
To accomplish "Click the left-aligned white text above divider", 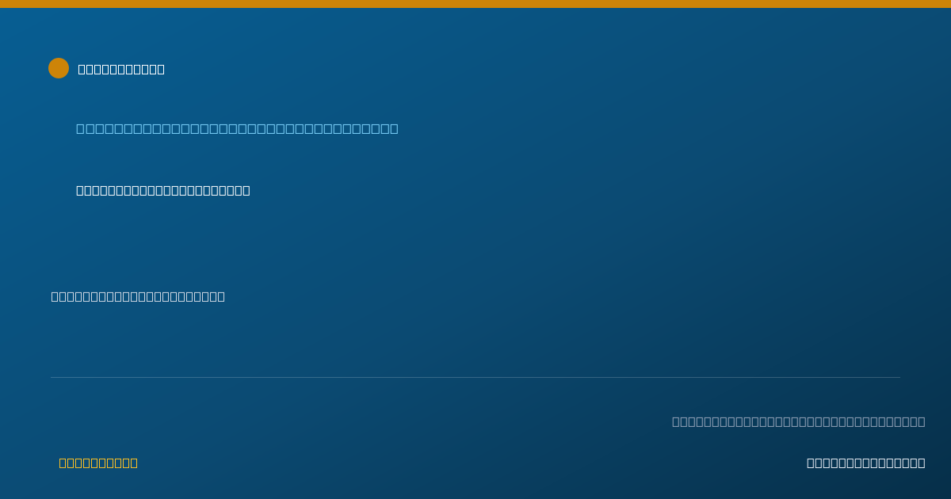I will [138, 296].
